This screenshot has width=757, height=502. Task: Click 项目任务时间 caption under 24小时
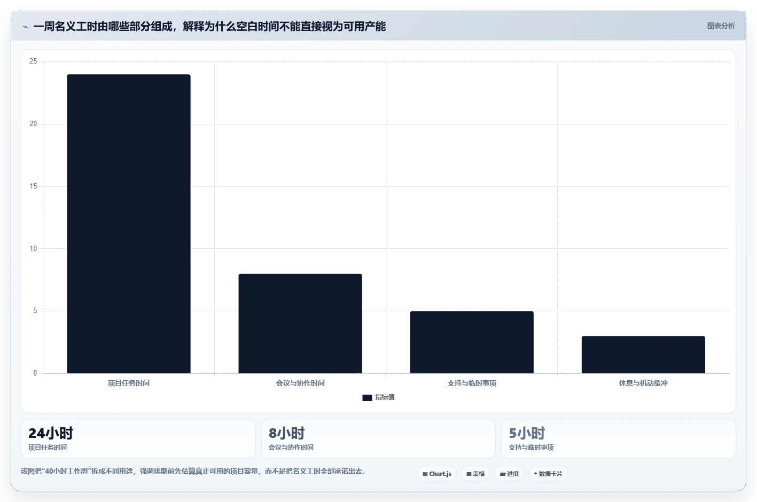[48, 448]
